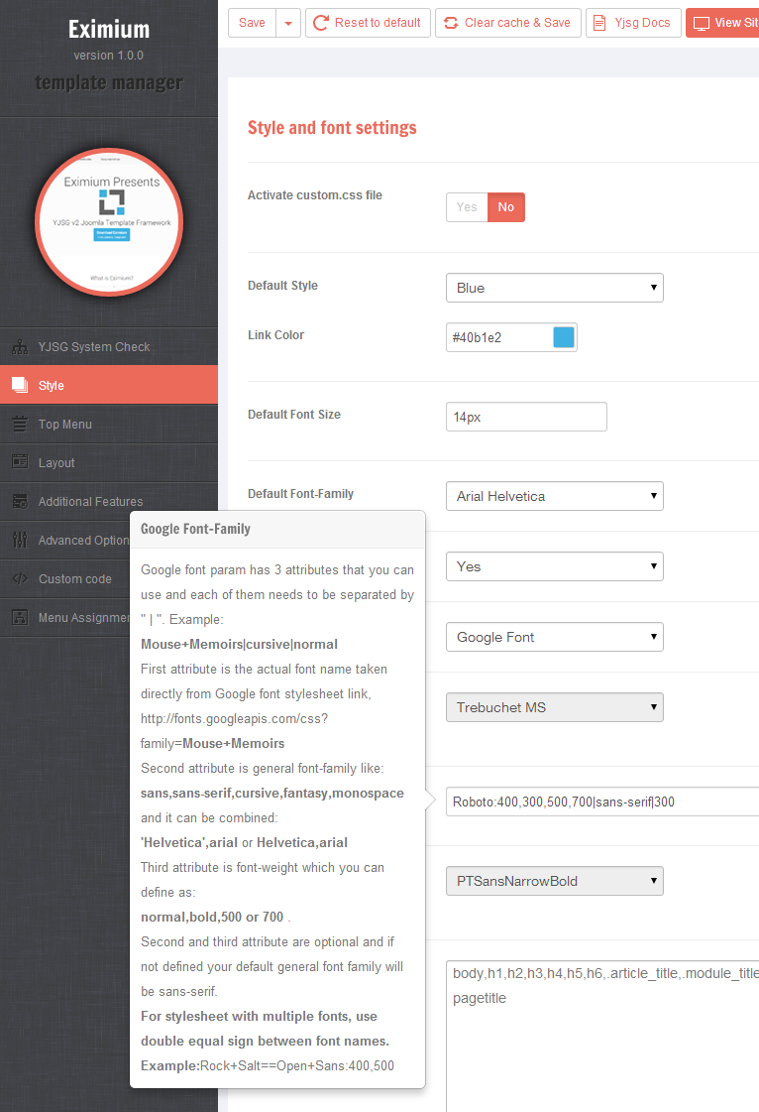Click the Additional Features icon
The height and width of the screenshot is (1112, 759).
pyautogui.click(x=20, y=501)
